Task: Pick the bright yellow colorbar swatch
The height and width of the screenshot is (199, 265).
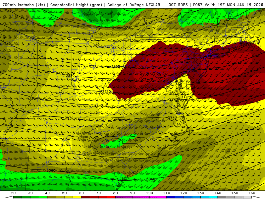Action: pos(77,198)
